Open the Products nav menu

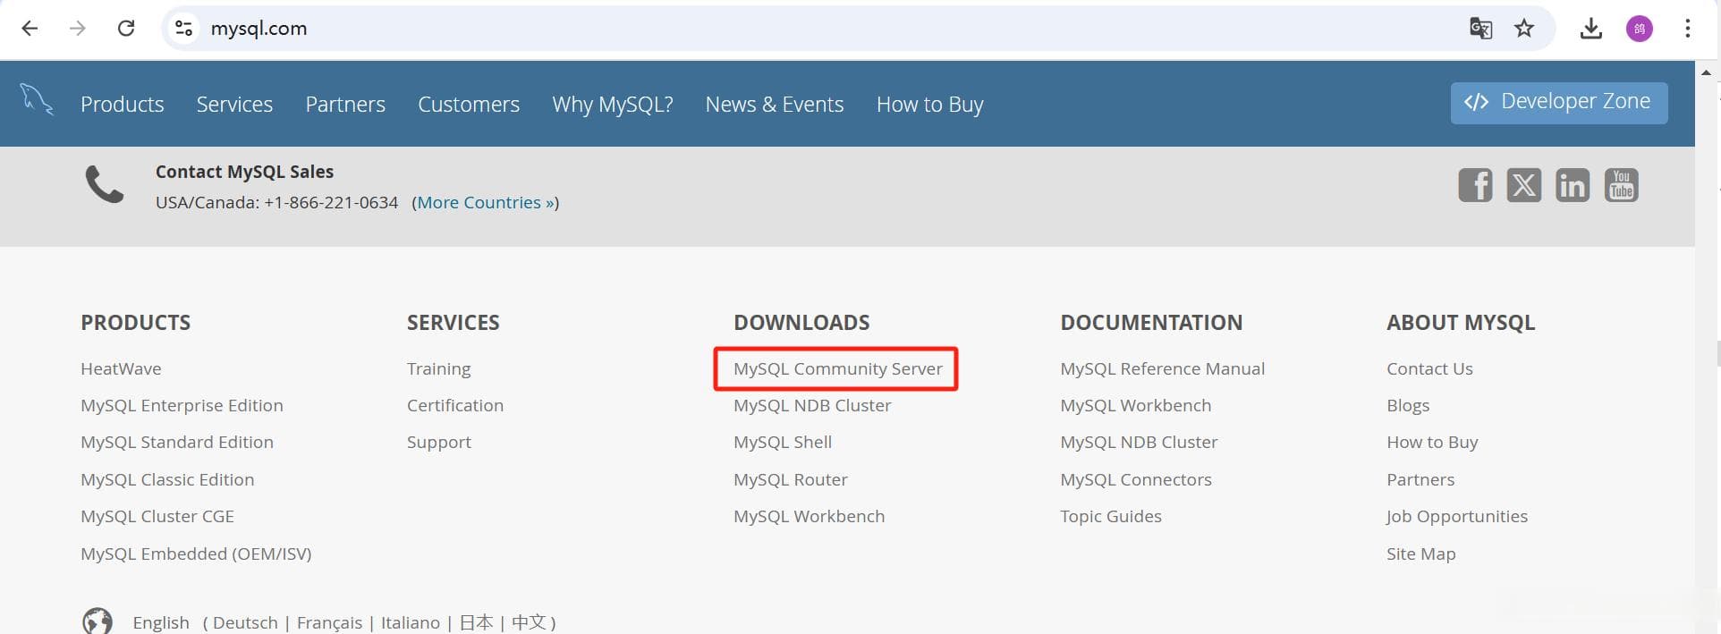point(123,105)
